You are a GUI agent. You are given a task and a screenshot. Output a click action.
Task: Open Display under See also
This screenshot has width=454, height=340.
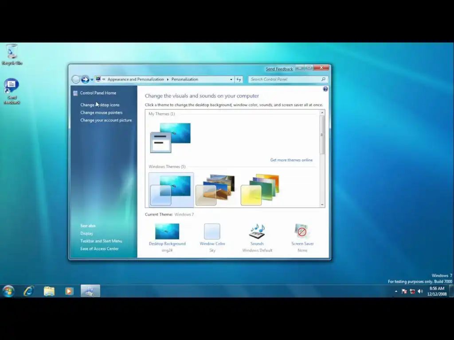(x=86, y=233)
